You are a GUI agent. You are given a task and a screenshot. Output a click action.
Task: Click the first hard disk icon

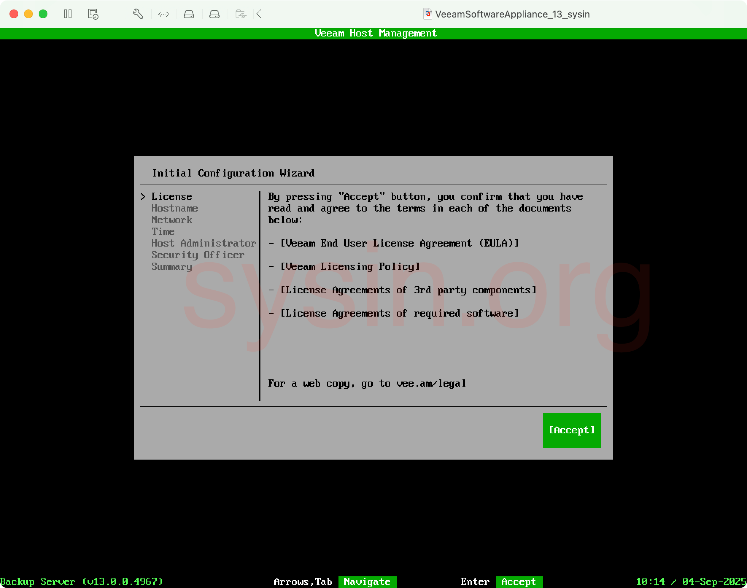189,14
